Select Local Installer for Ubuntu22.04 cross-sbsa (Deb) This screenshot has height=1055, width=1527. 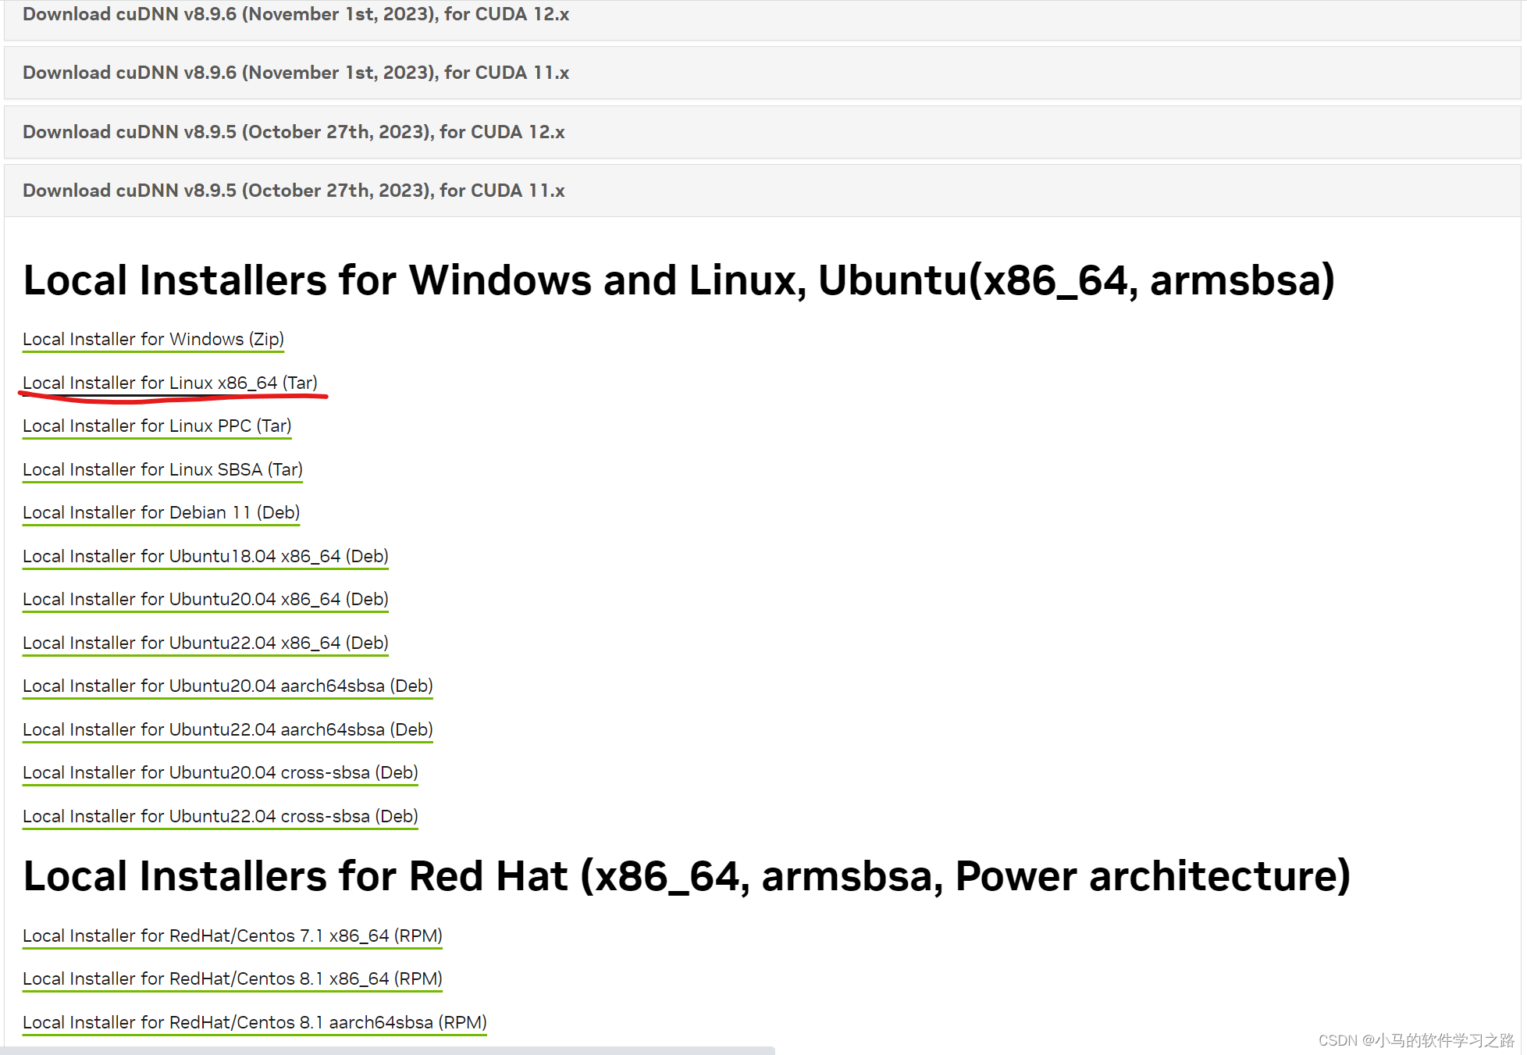[220, 816]
